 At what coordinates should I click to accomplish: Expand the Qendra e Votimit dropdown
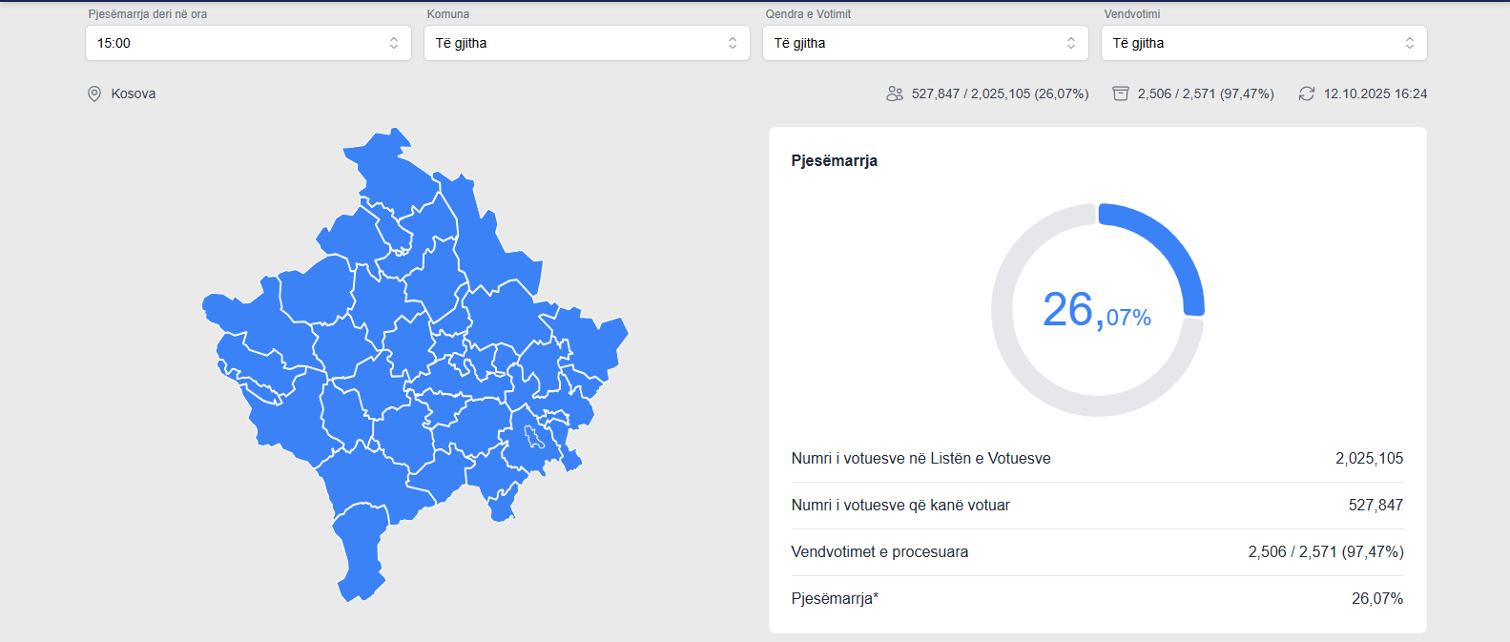click(924, 43)
